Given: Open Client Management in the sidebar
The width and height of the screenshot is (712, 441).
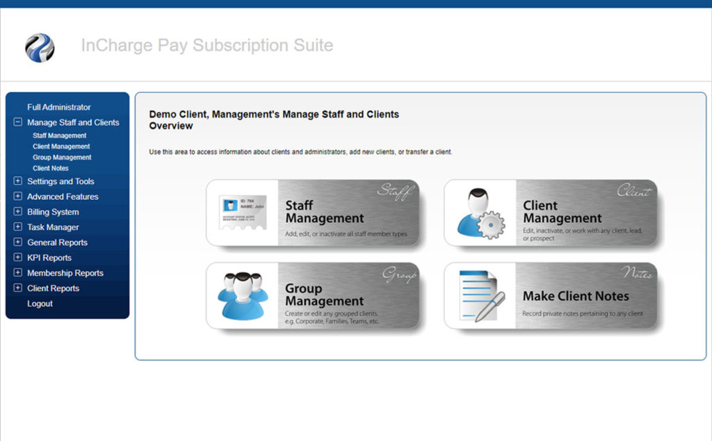Looking at the screenshot, I should [61, 146].
